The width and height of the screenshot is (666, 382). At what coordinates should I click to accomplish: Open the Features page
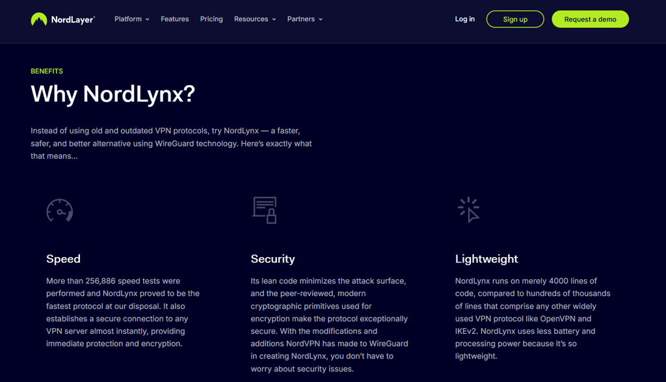pos(174,19)
